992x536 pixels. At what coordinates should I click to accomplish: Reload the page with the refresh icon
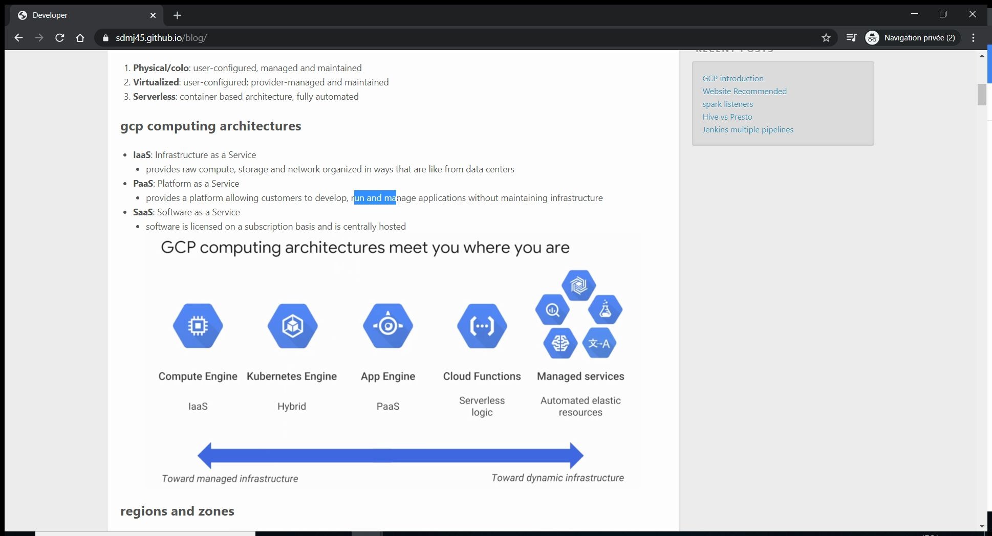tap(59, 37)
